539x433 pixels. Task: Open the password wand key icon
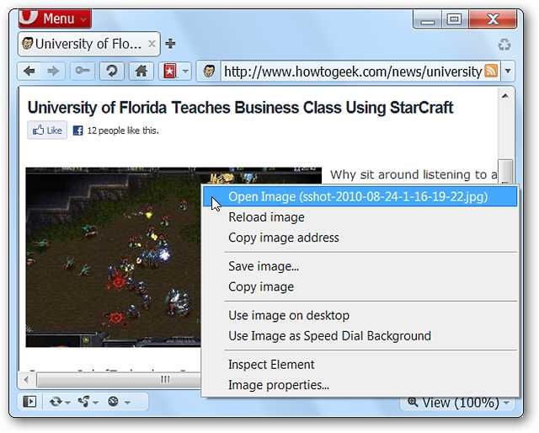[83, 72]
